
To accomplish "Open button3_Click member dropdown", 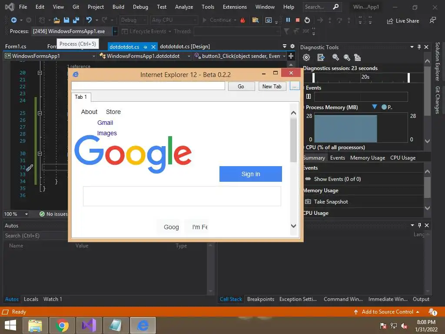I will 284,56.
